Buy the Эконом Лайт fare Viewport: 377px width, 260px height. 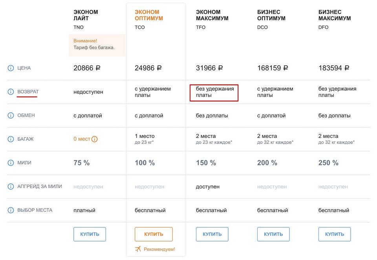pyautogui.click(x=90, y=234)
